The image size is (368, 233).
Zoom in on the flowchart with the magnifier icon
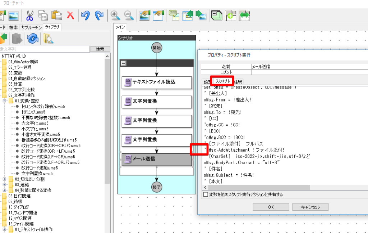[x=115, y=15]
